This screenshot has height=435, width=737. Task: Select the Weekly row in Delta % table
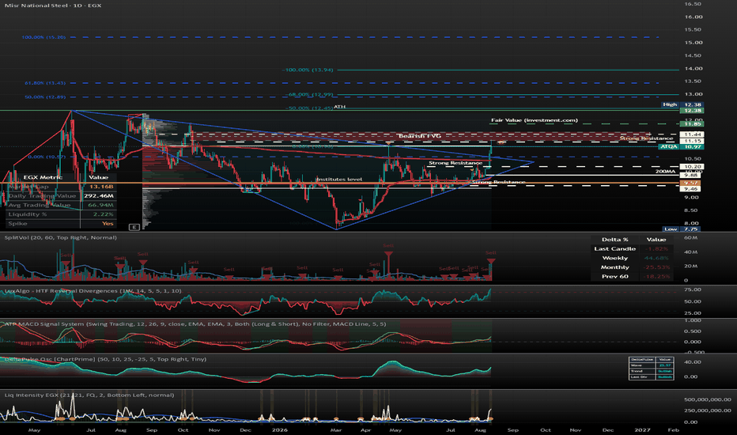point(632,258)
